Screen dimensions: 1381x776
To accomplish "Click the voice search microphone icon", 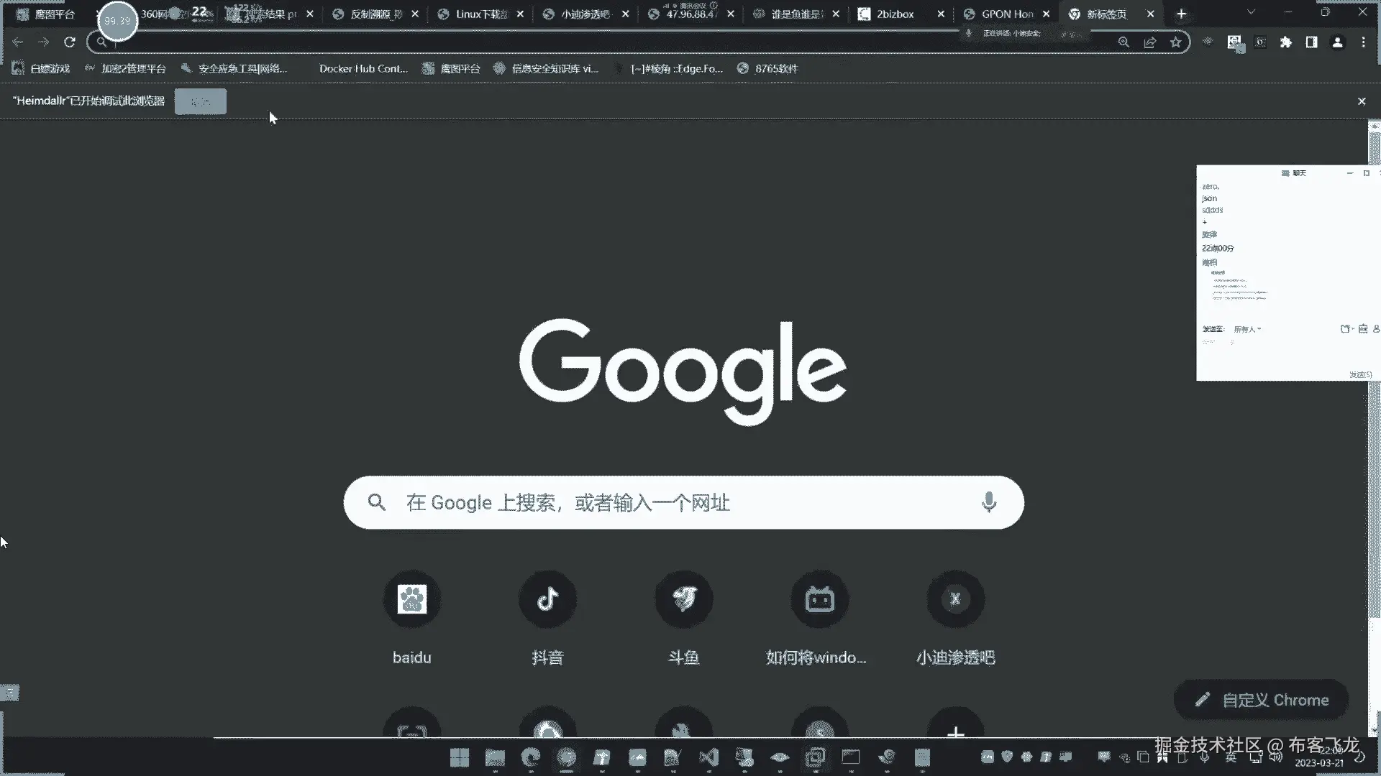I will coord(989,502).
